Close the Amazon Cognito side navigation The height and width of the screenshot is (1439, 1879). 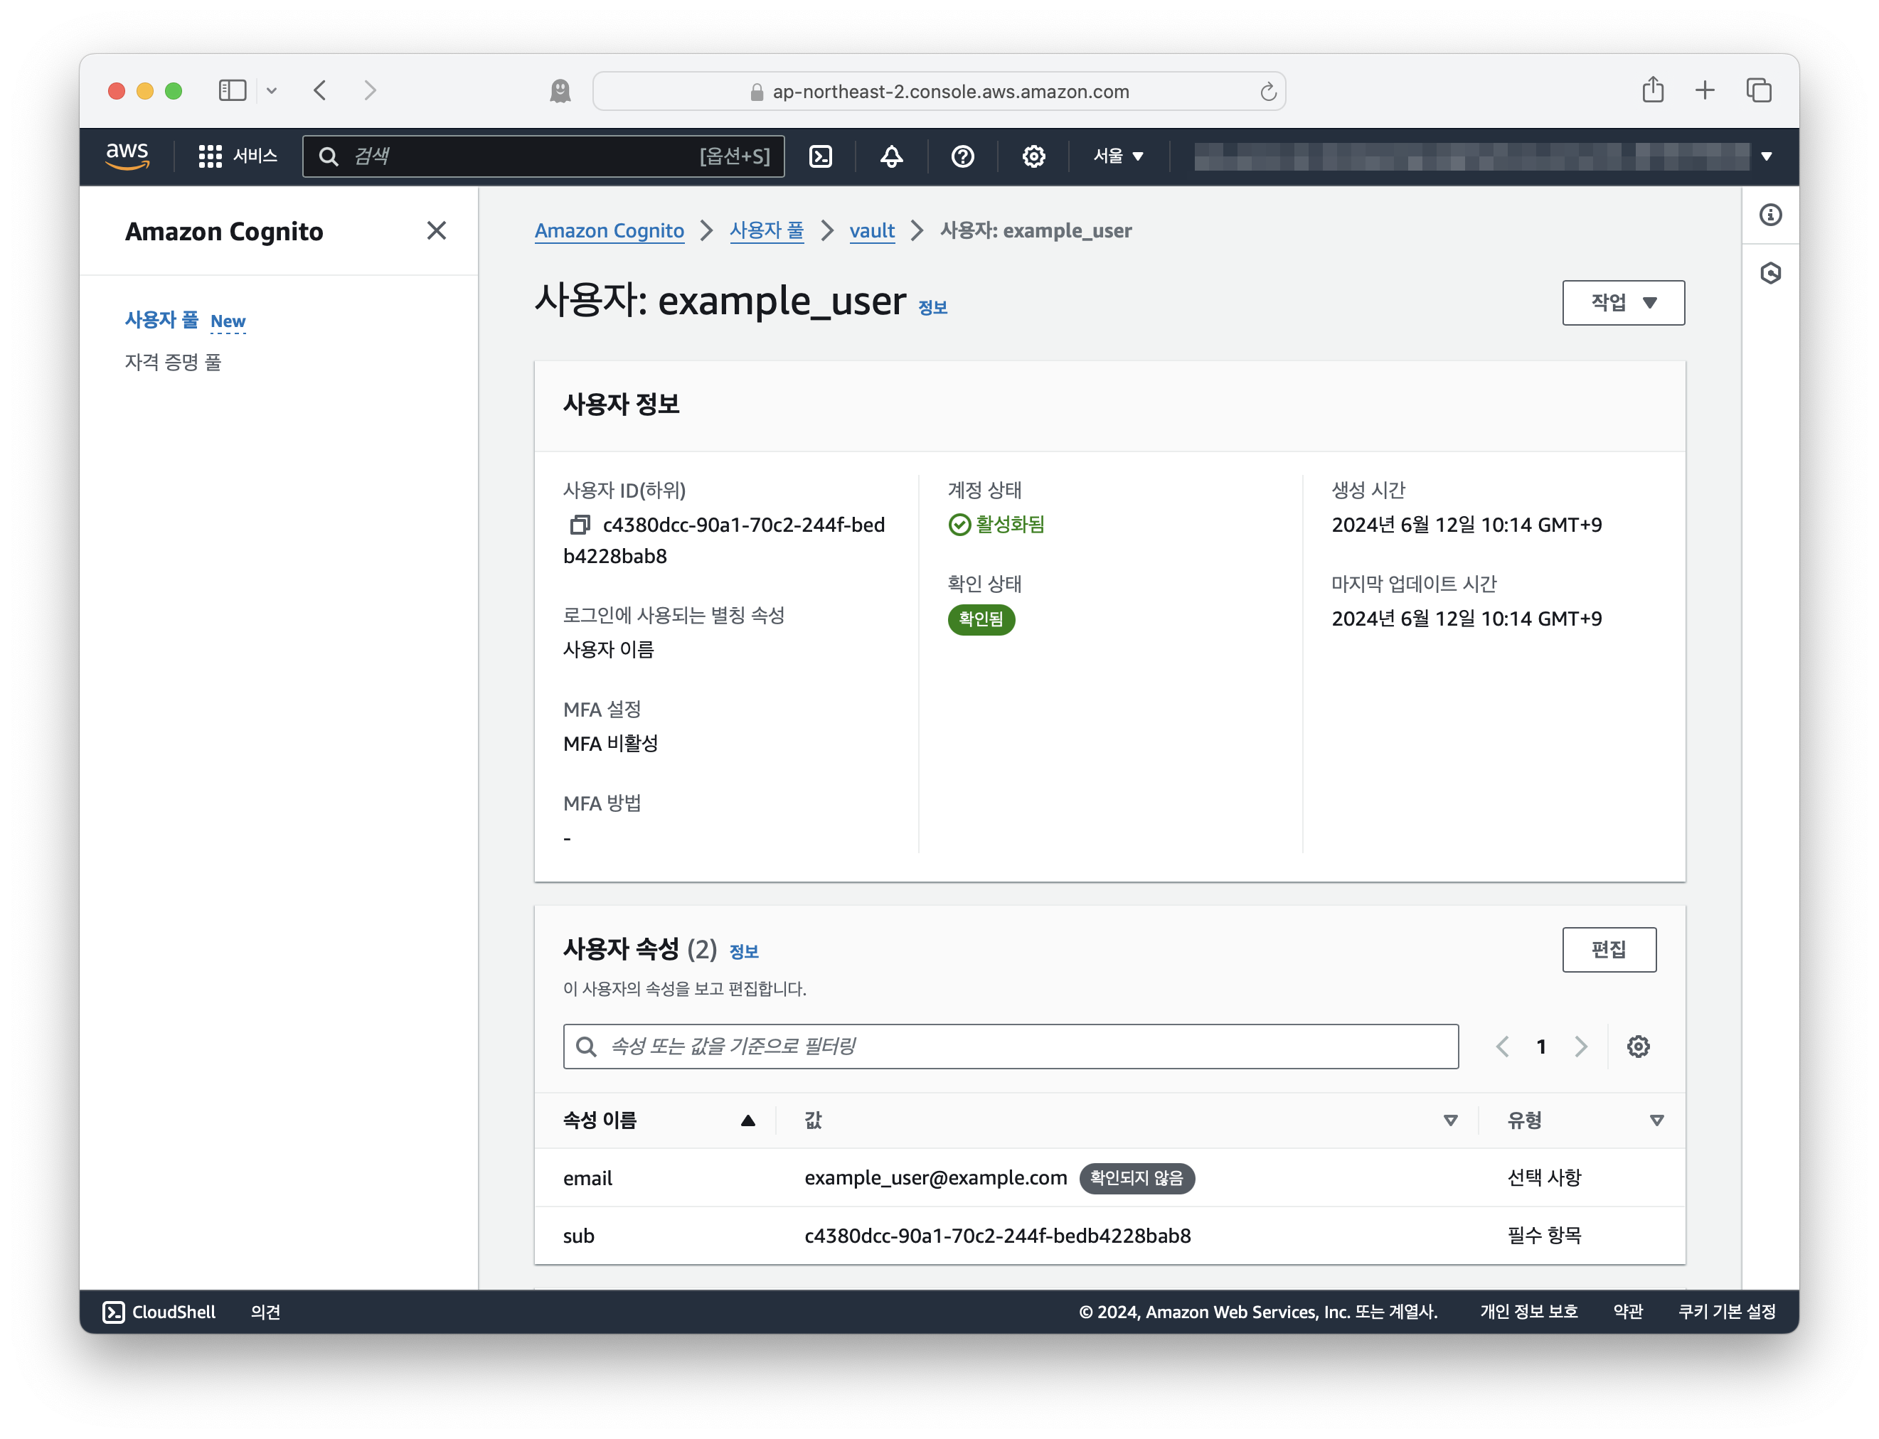click(x=436, y=230)
